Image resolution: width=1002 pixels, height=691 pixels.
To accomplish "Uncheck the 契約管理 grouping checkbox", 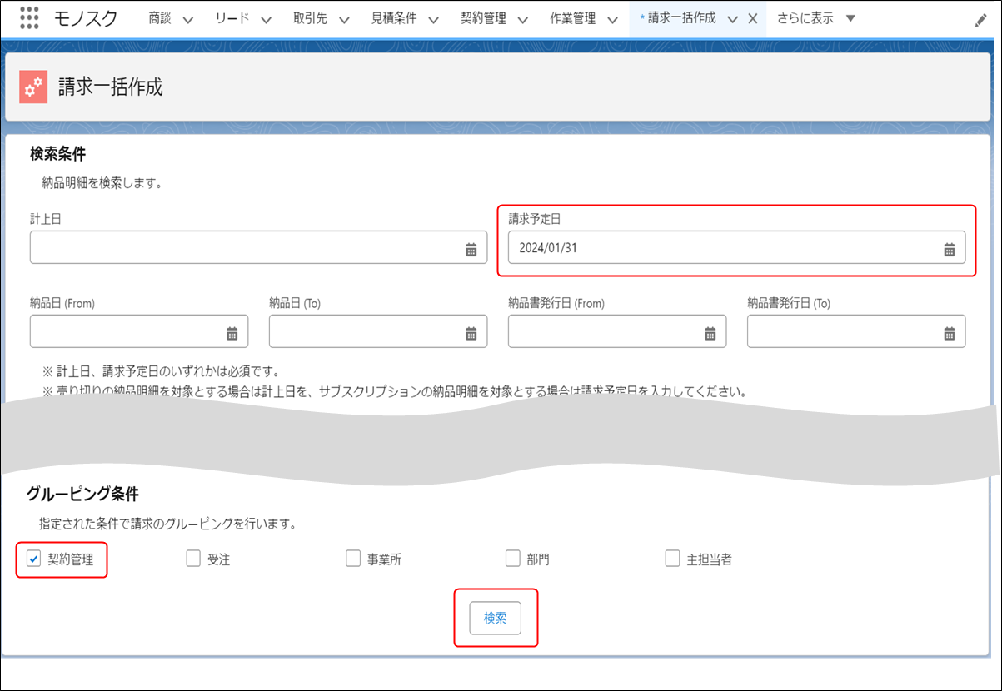I will tap(34, 559).
